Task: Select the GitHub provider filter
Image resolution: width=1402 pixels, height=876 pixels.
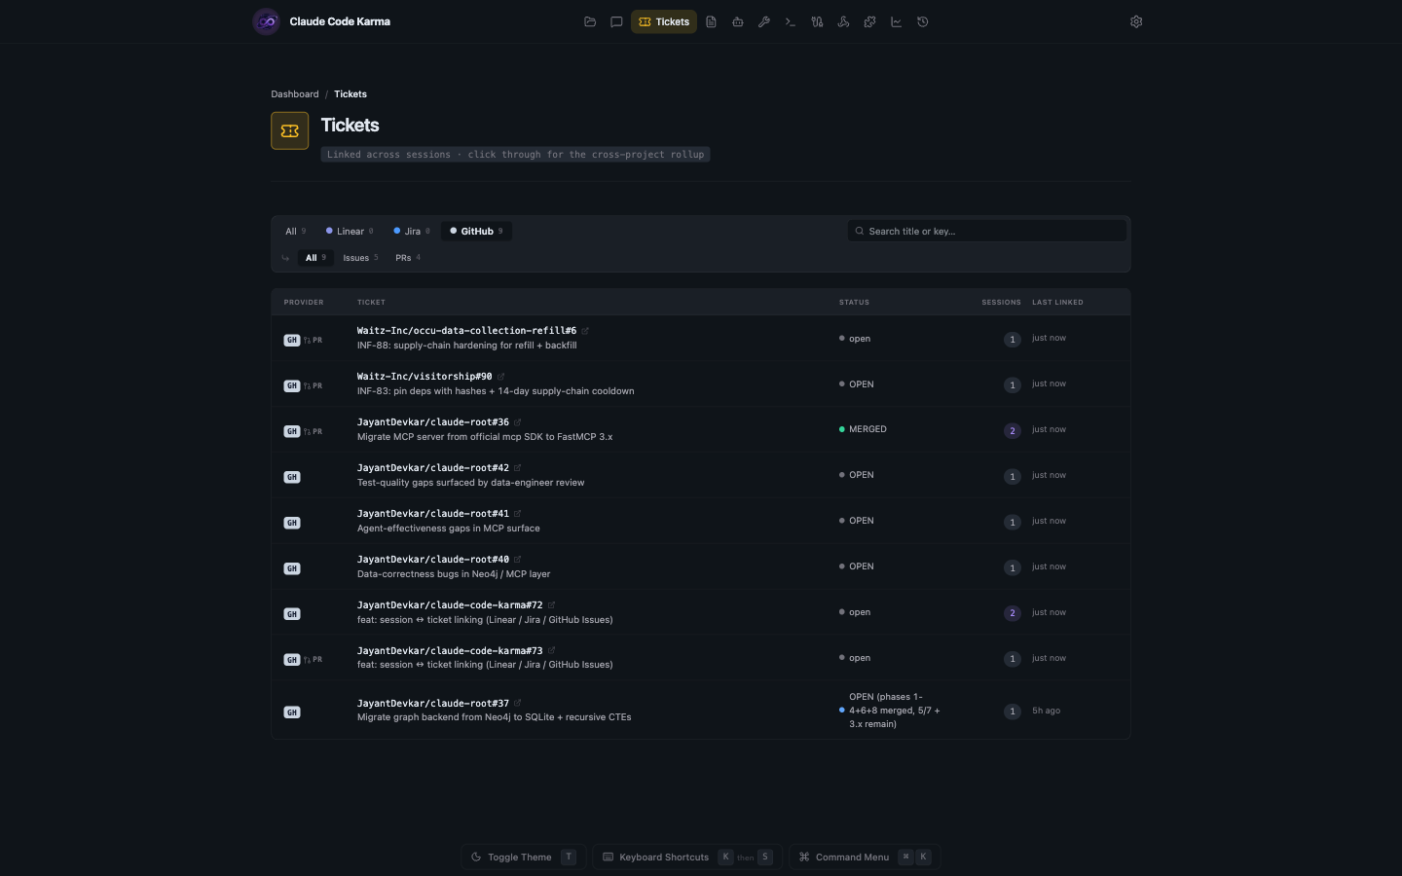Action: point(476,232)
